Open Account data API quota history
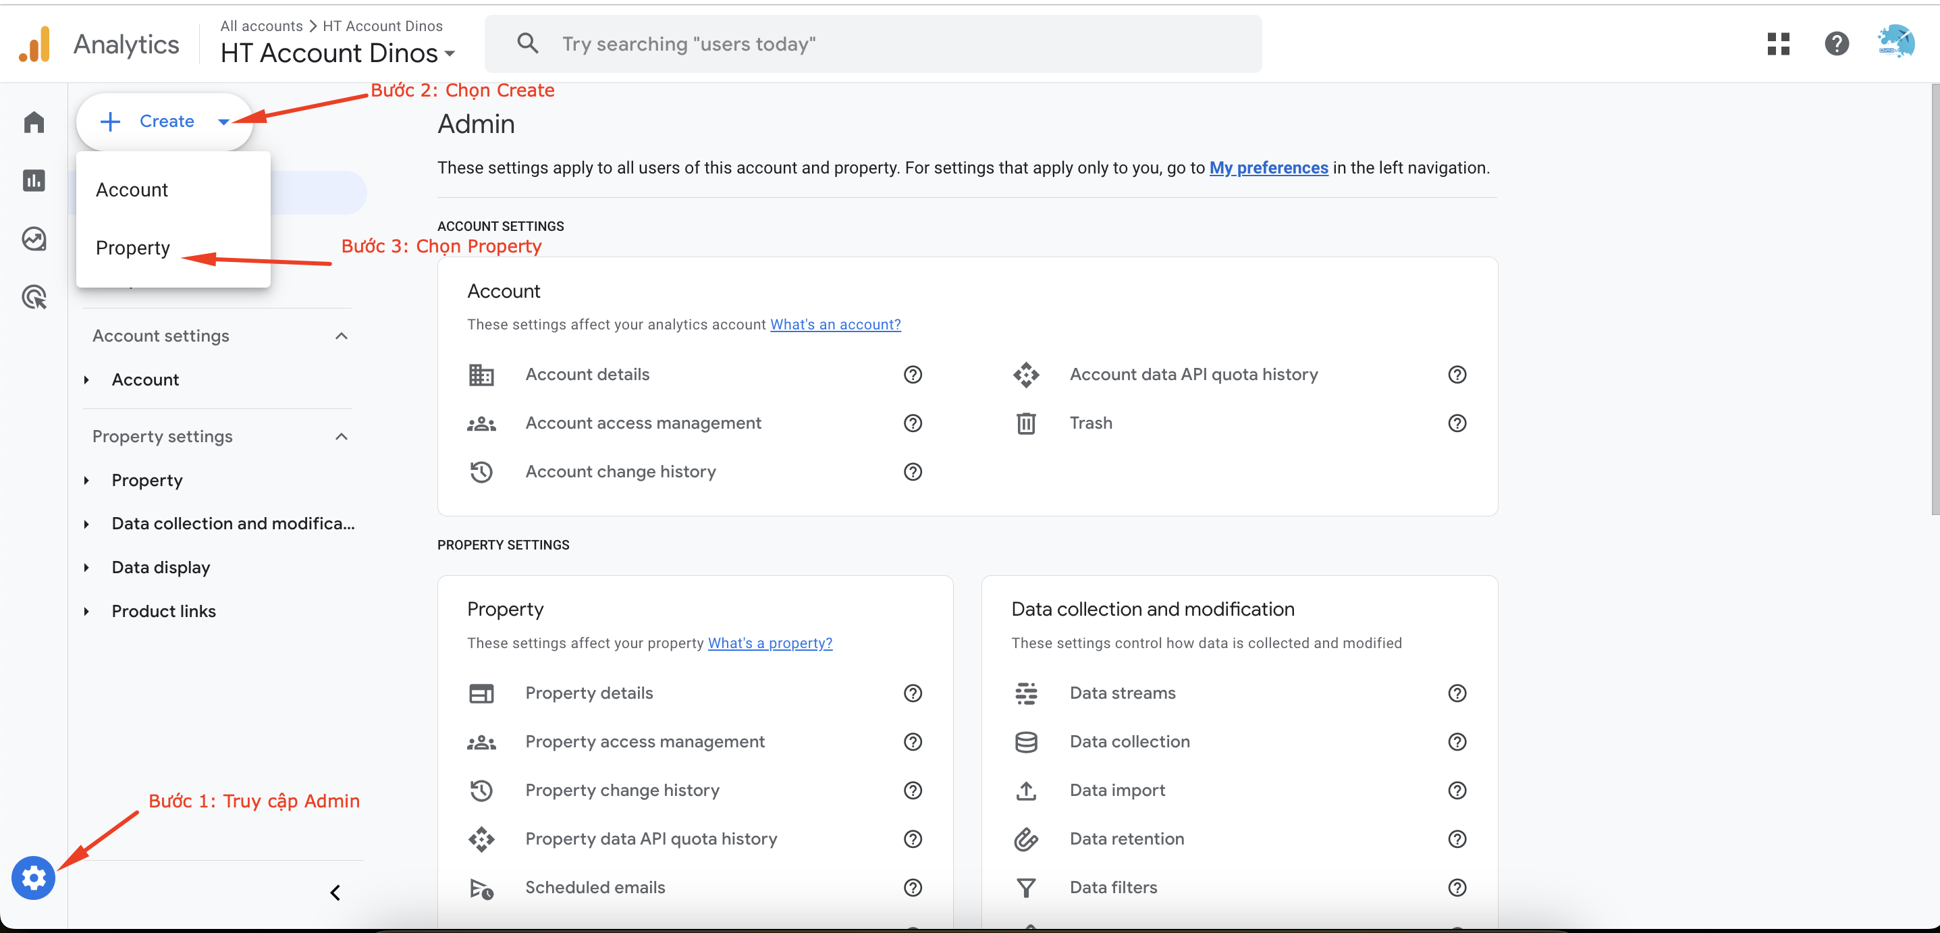The height and width of the screenshot is (933, 1940). tap(1193, 374)
